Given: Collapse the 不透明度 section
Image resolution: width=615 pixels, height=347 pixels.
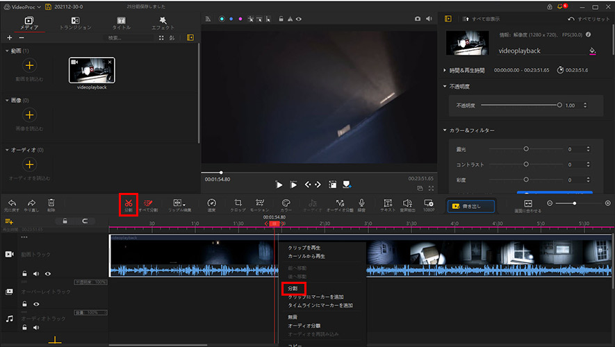Looking at the screenshot, I should coord(445,87).
